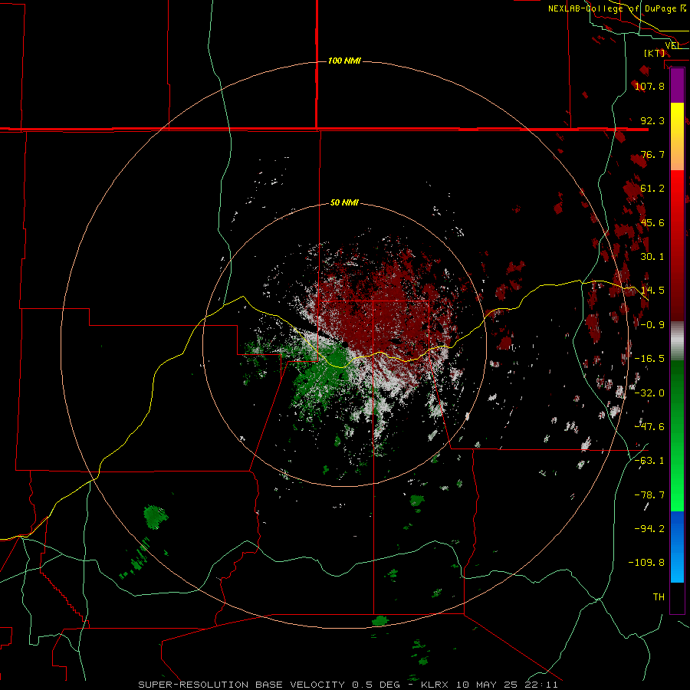Click the 45.6 legend value
690x690 pixels.
652,222
